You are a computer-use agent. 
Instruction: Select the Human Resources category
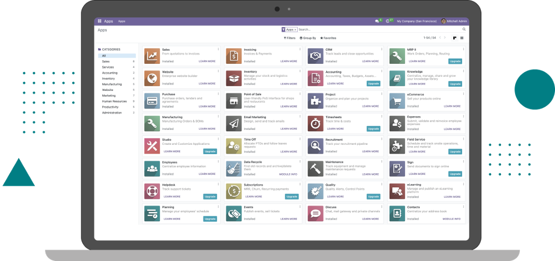coord(114,101)
